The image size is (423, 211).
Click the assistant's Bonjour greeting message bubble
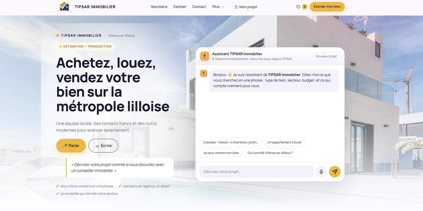pos(274,80)
